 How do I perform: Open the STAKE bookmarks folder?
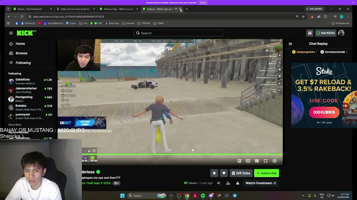[158, 23]
